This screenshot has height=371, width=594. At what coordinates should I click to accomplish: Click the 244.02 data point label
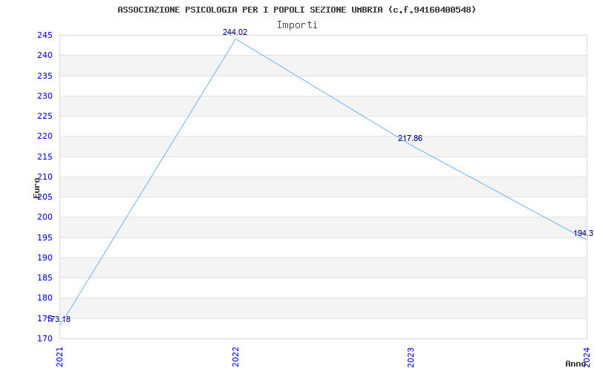tap(235, 32)
